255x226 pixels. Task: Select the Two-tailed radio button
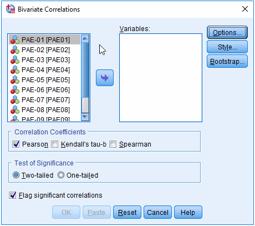point(16,175)
